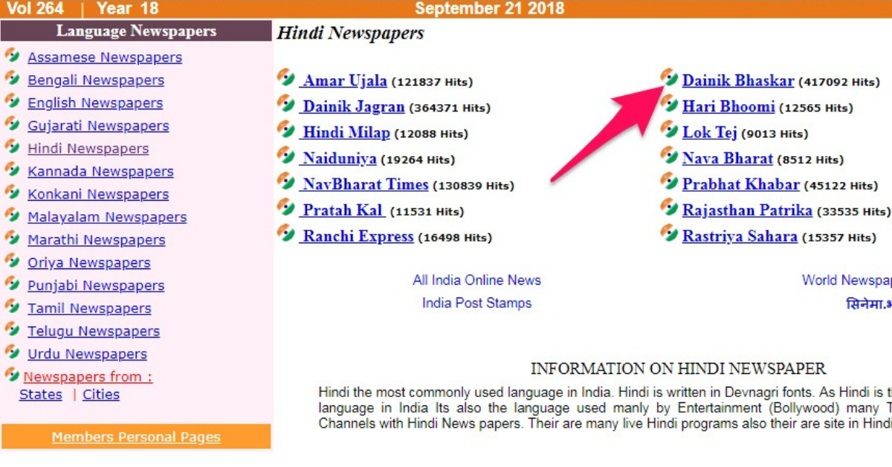Select Marathi Newspapers
Screen dimensions: 892x467
coord(97,240)
